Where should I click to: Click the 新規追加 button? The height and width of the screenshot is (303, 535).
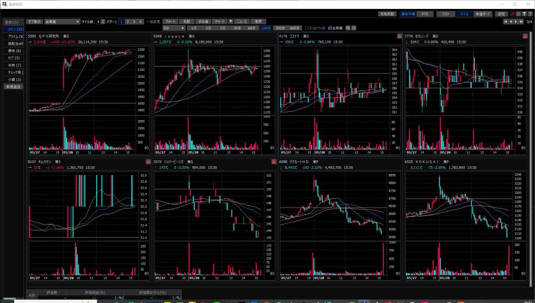pyautogui.click(x=13, y=87)
